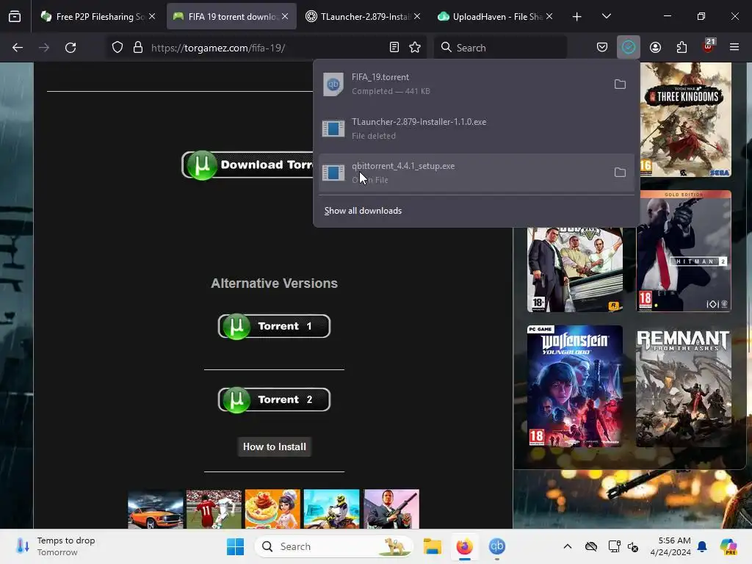Click Show all downloads

[363, 211]
